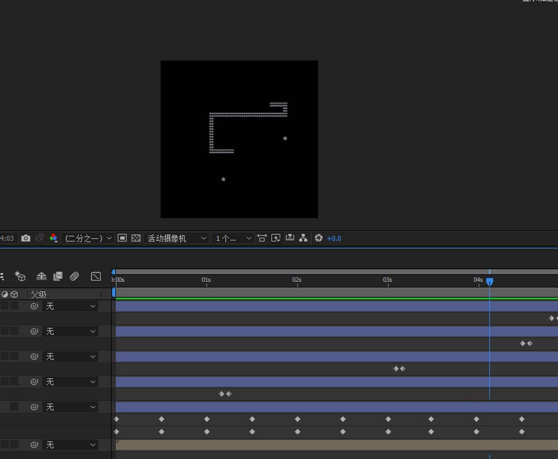
Task: Open the 无 parent dropdown of the fourth layer
Action: coord(70,381)
